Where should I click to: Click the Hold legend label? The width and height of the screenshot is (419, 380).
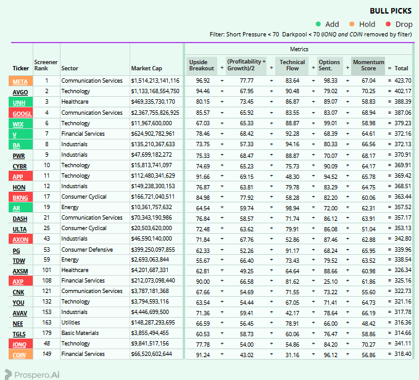click(x=367, y=24)
